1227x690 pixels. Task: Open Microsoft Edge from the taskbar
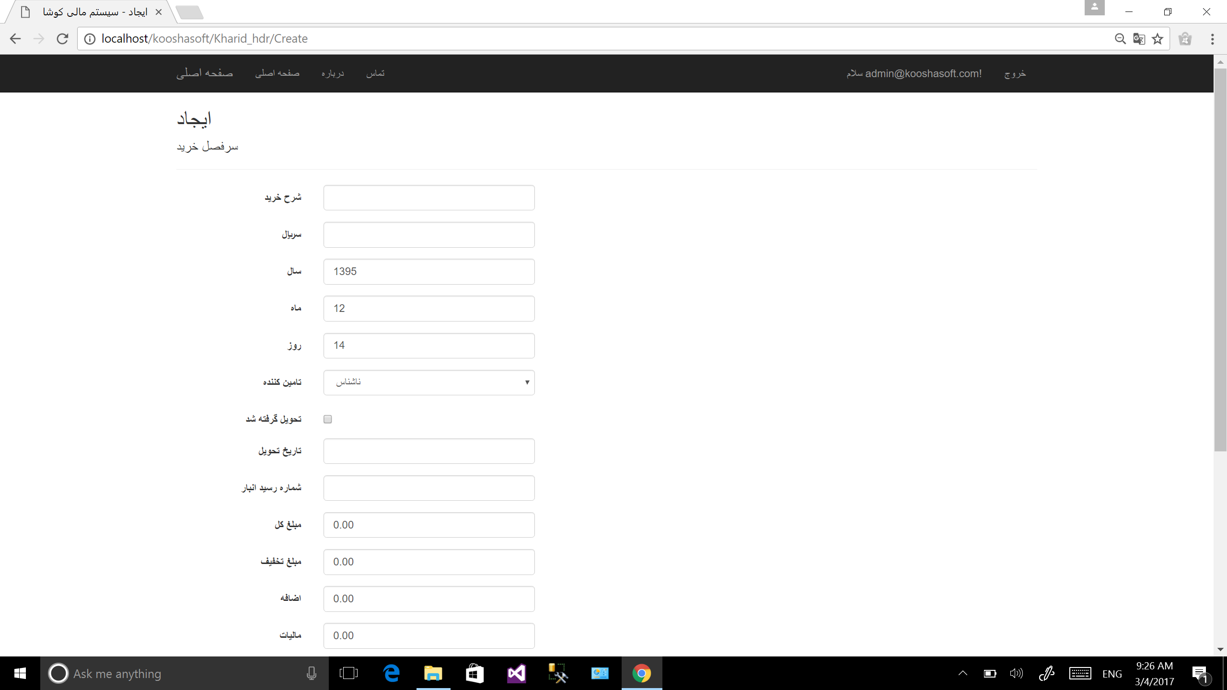(392, 673)
